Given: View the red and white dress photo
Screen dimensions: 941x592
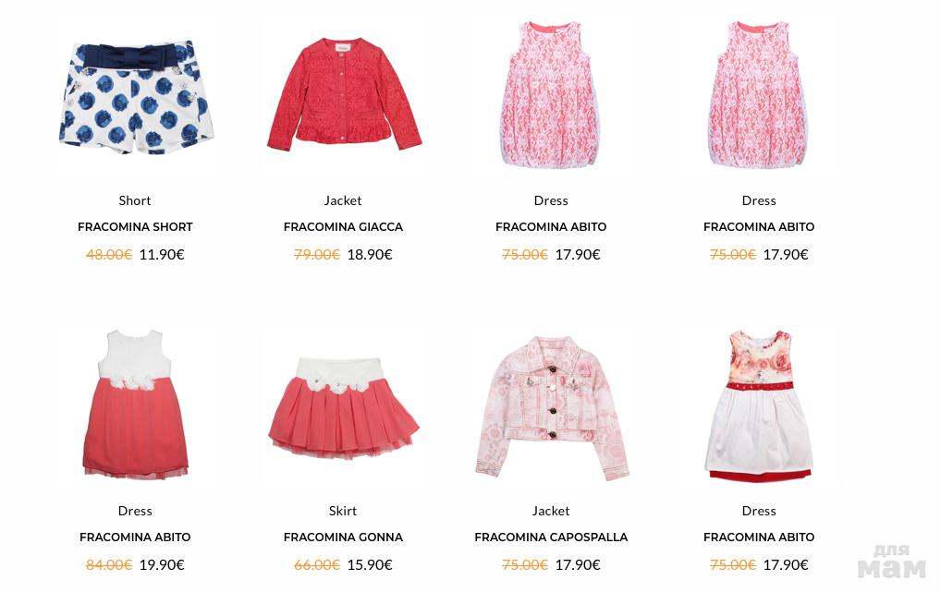Looking at the screenshot, I should 135,405.
